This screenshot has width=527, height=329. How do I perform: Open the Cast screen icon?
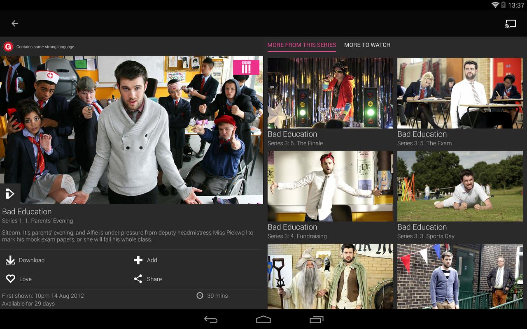coord(511,23)
